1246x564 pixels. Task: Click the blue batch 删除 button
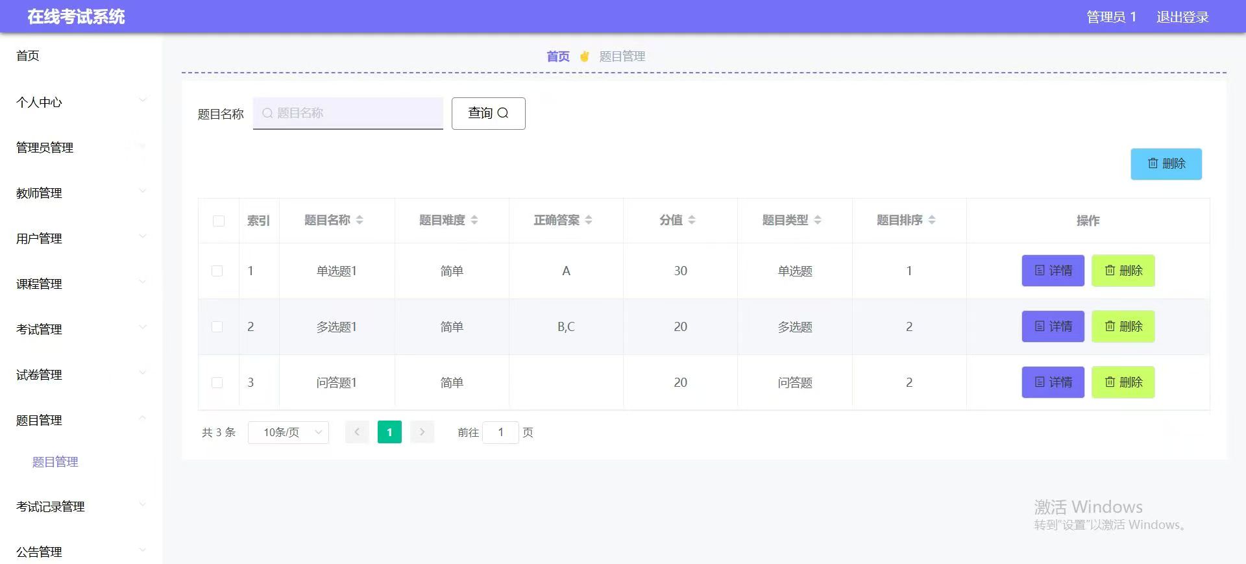pos(1166,164)
